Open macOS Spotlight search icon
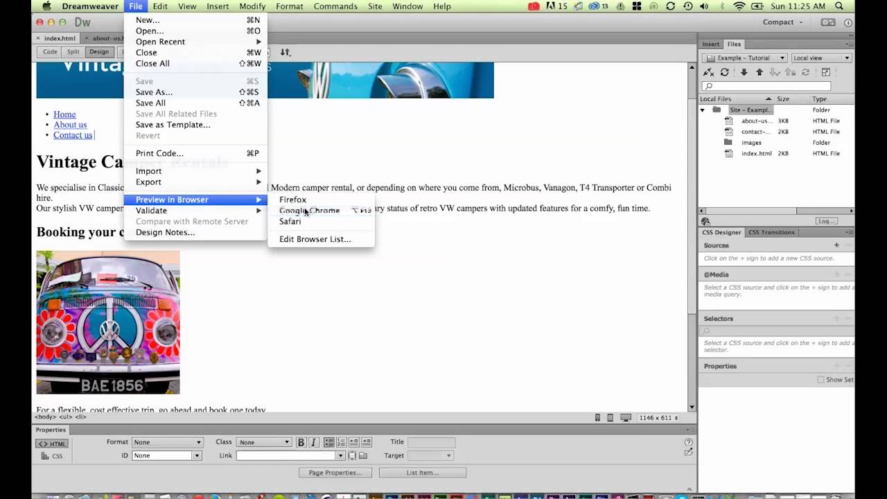 839,6
